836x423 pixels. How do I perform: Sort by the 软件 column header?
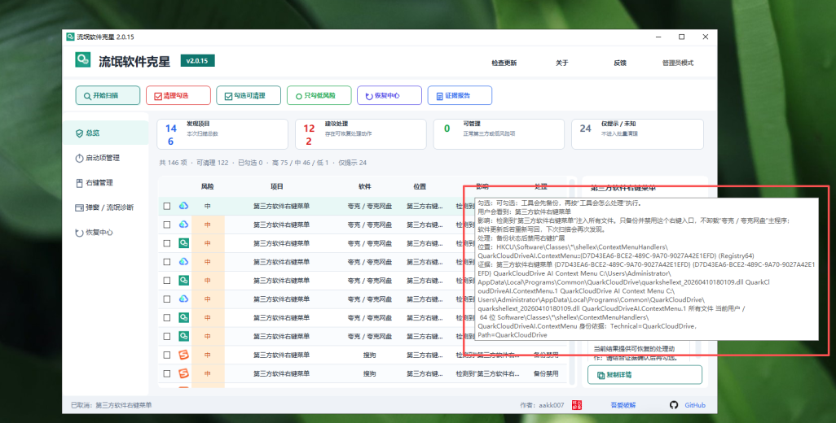coord(365,186)
